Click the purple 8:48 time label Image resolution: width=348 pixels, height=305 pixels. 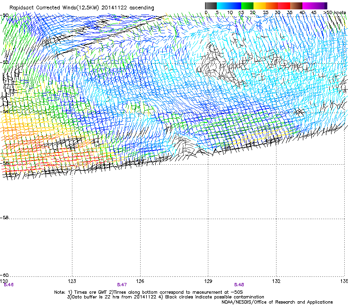pos(239,285)
